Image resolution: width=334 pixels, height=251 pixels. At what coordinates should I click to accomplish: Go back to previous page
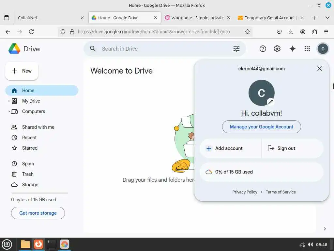[8, 32]
